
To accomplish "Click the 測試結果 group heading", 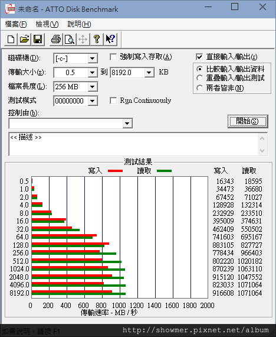I will (138, 161).
